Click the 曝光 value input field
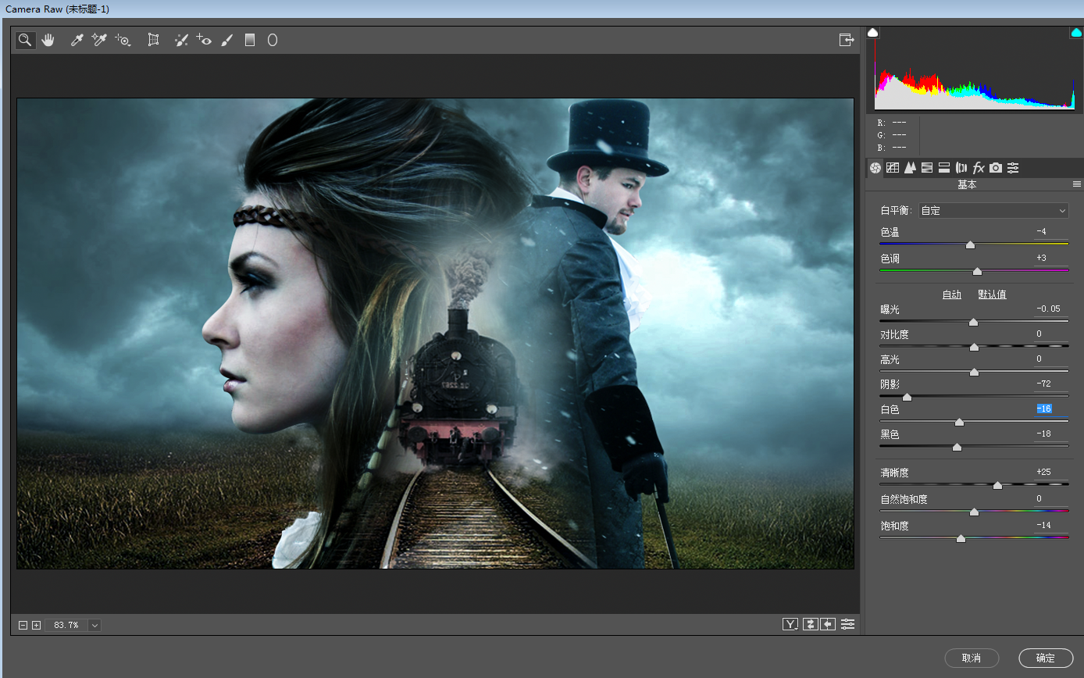The image size is (1084, 678). click(x=1050, y=309)
